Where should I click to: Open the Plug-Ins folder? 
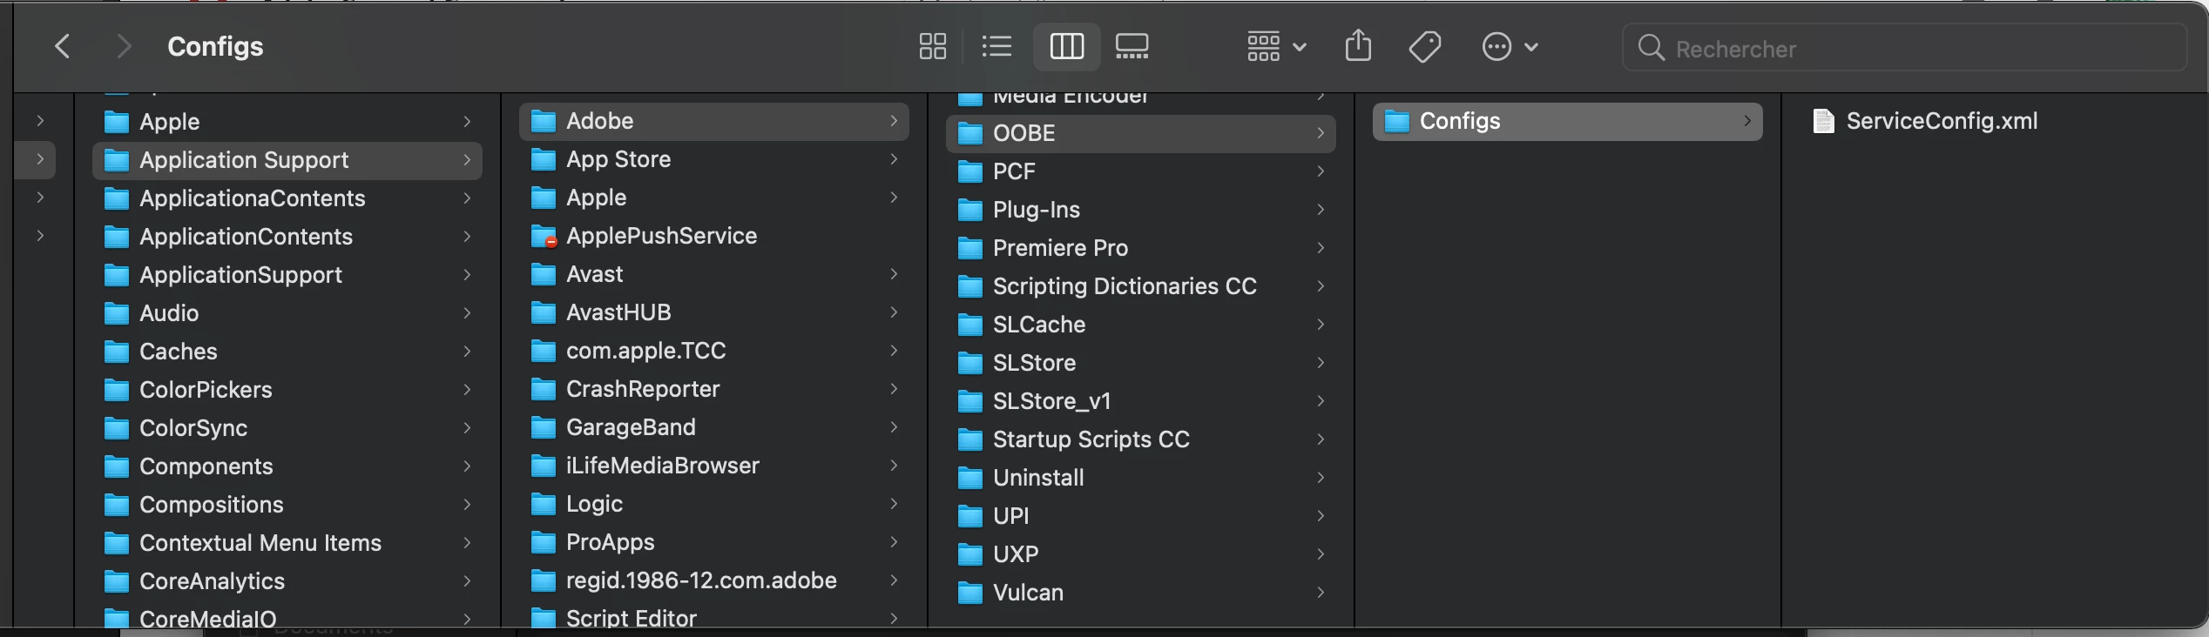pos(1140,210)
